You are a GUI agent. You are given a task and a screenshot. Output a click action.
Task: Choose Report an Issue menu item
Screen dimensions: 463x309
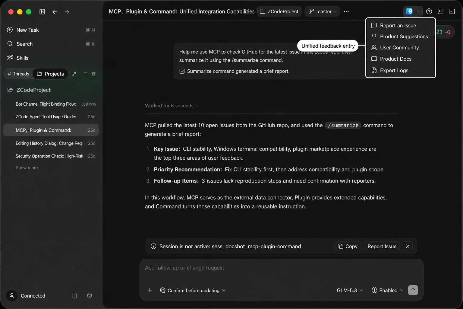(400, 26)
